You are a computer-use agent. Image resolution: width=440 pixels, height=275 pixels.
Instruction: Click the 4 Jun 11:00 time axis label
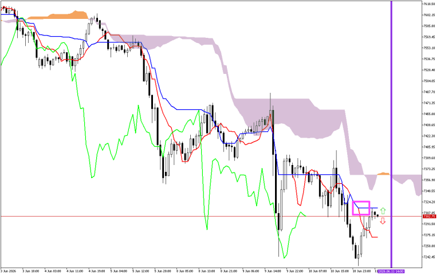[74, 272]
